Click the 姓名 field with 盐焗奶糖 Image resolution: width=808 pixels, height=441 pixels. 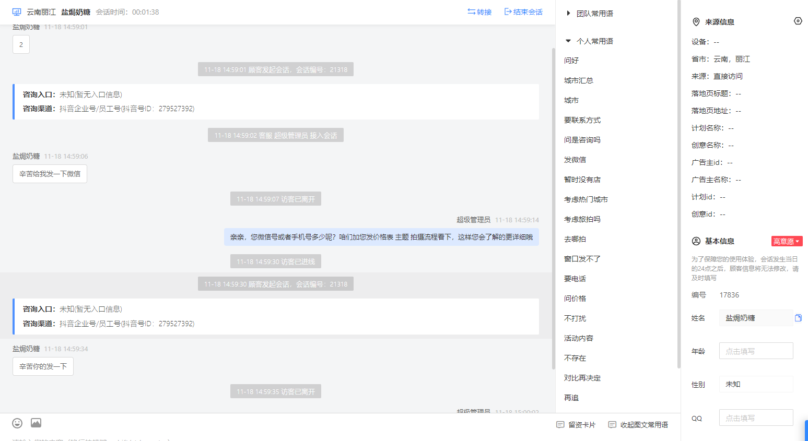tap(756, 318)
